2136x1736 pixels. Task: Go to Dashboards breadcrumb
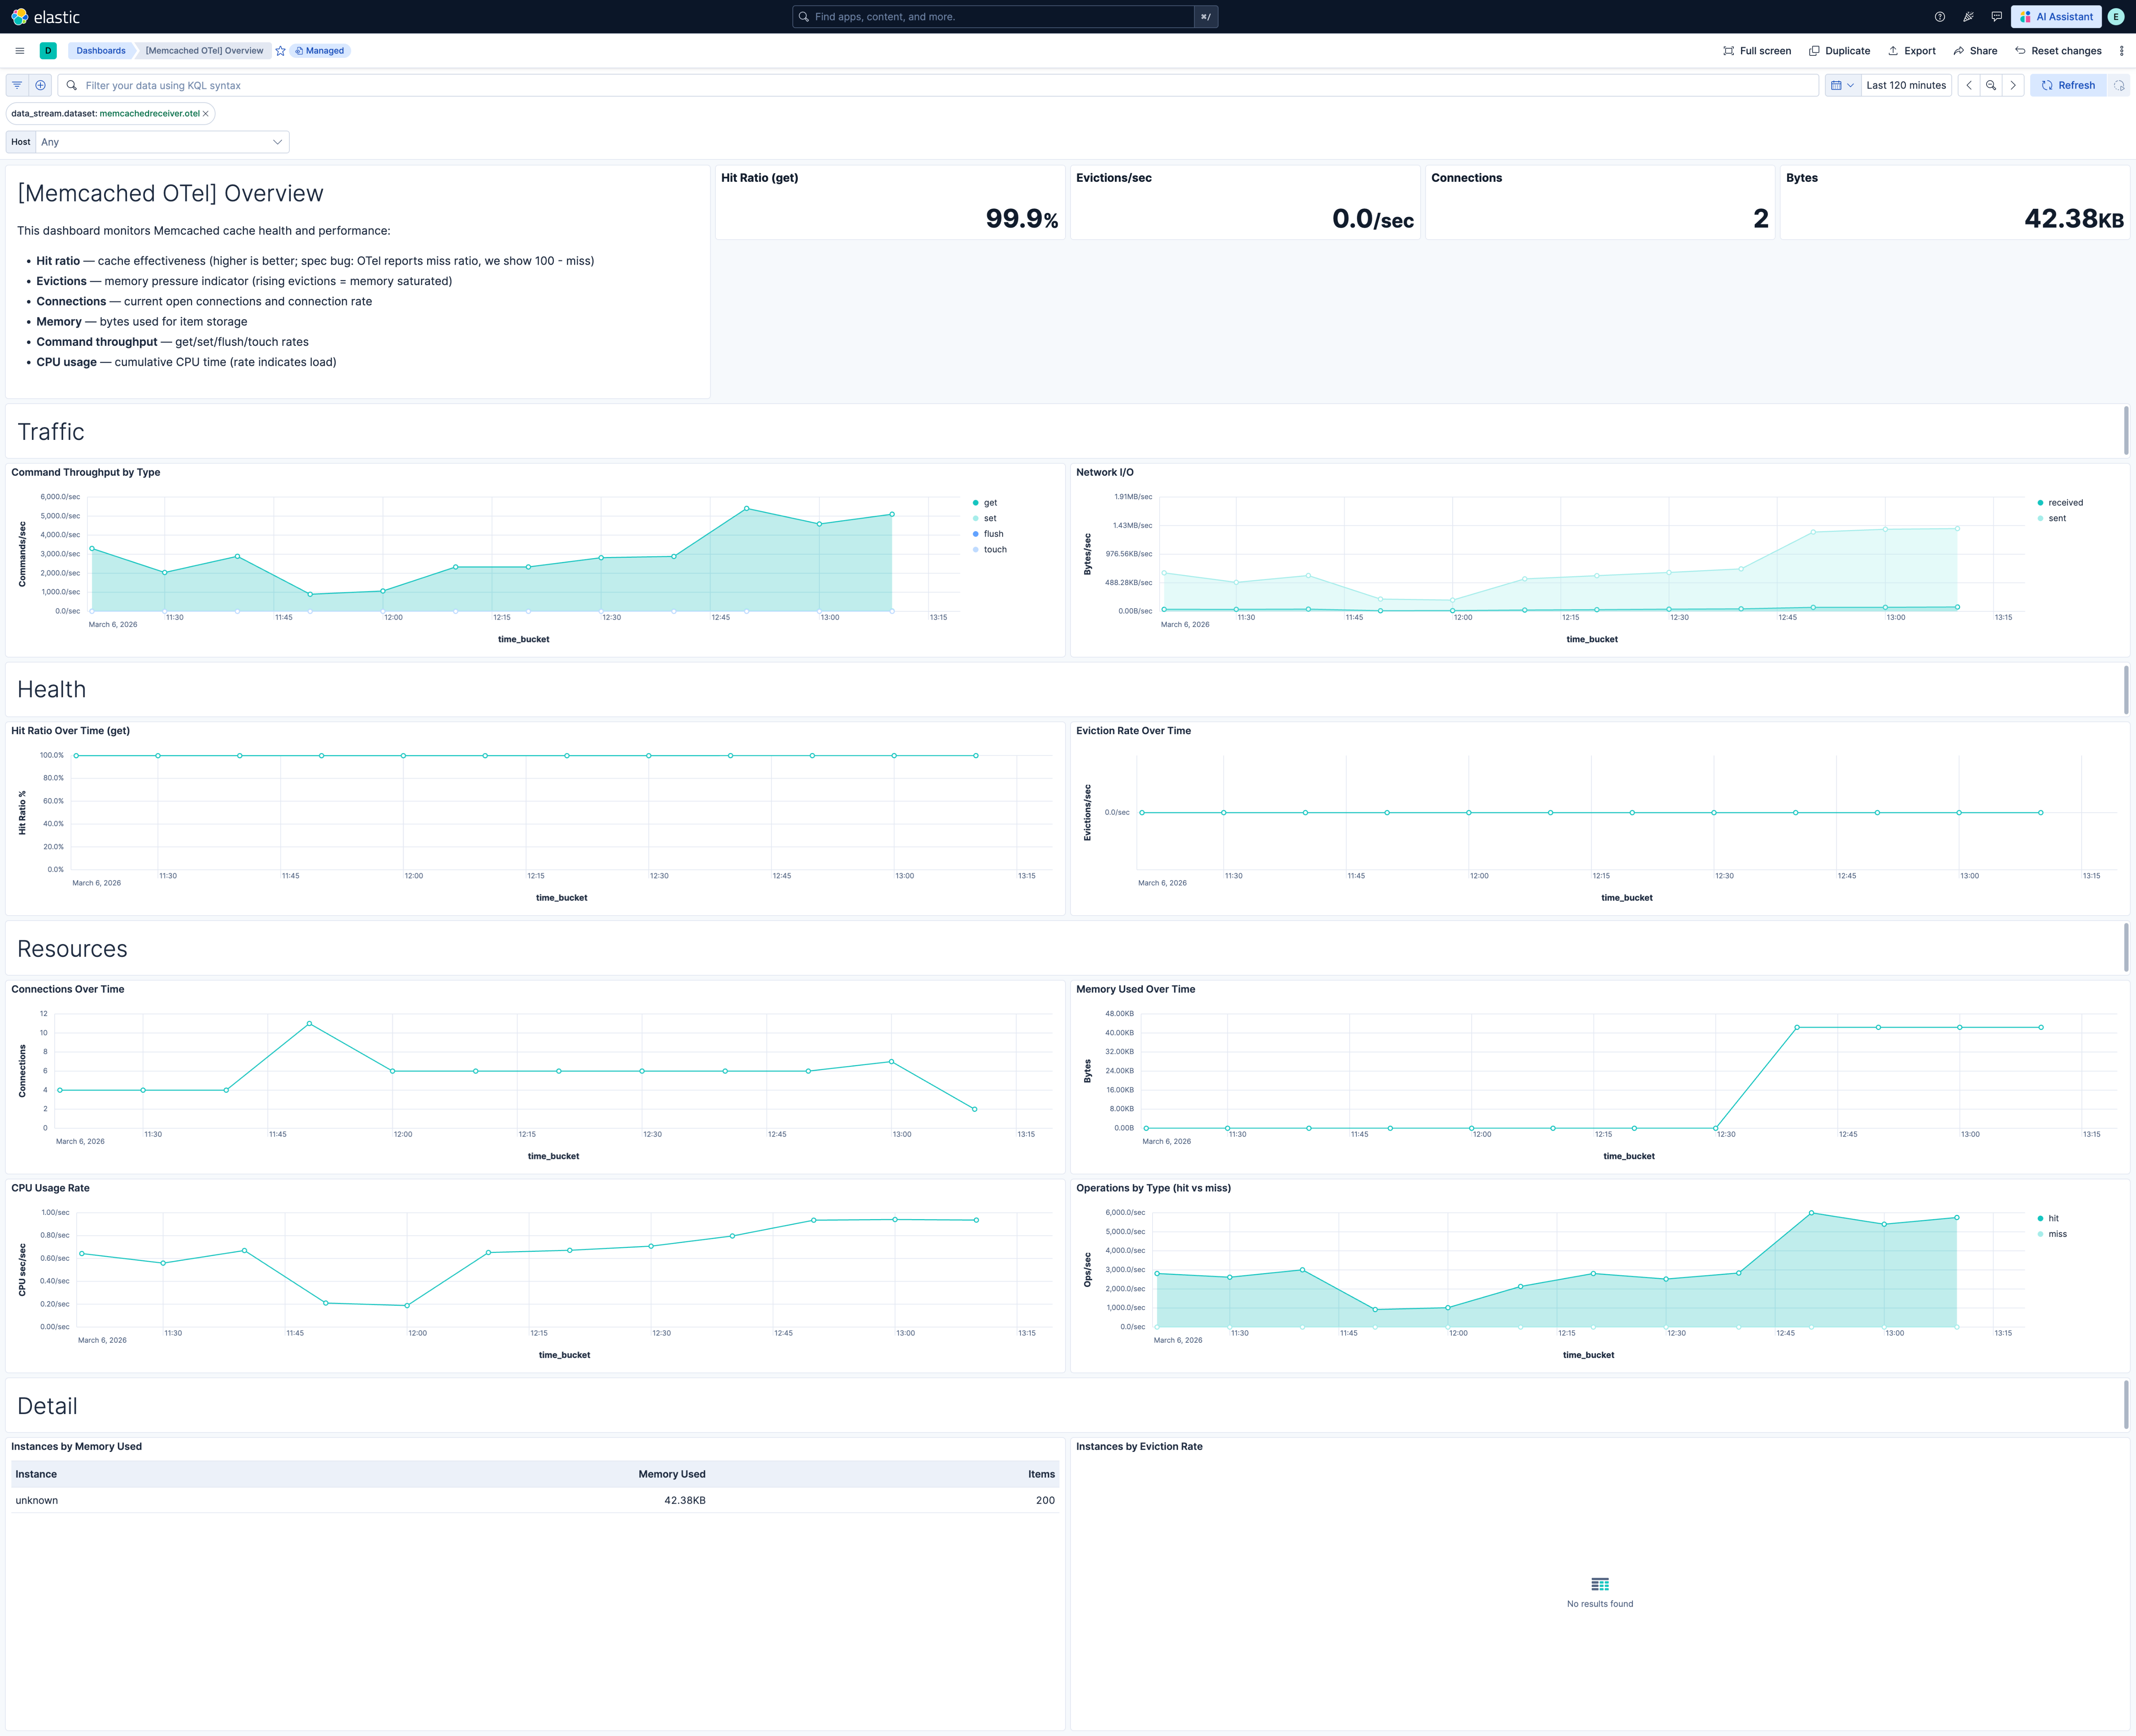coord(100,50)
